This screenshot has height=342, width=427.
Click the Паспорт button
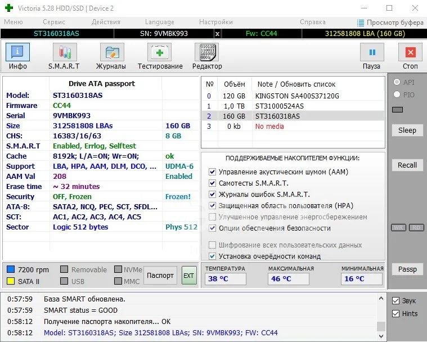point(160,276)
